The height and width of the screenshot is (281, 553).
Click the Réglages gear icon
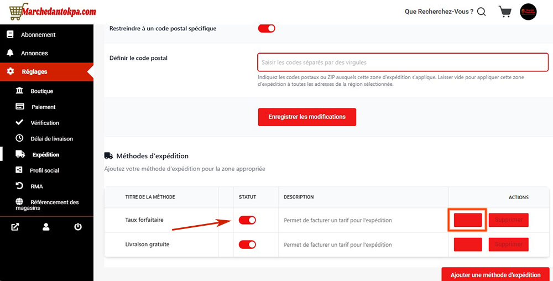(11, 71)
